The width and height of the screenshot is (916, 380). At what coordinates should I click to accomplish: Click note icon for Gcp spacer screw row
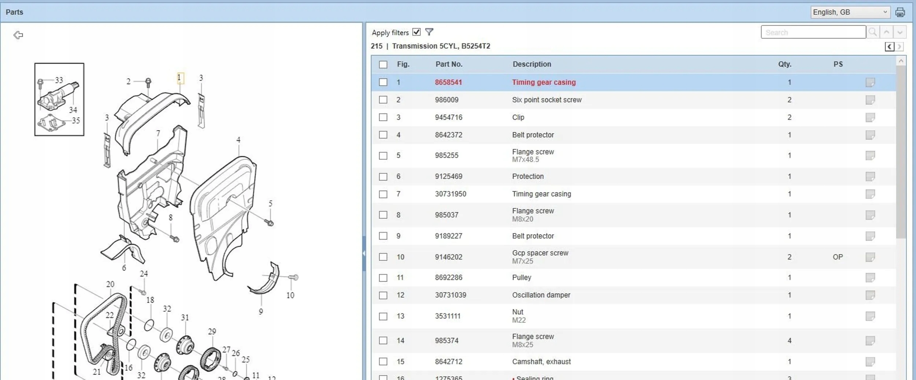870,257
